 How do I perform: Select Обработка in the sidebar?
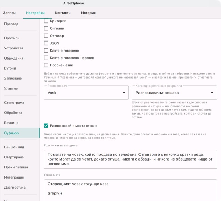20,113
